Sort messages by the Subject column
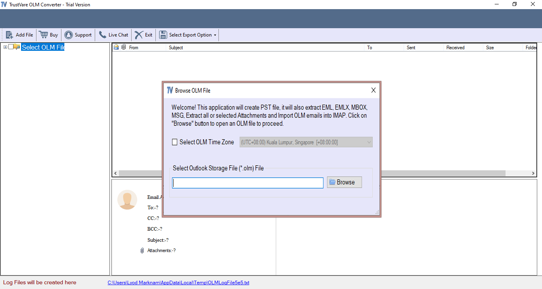 (176, 47)
